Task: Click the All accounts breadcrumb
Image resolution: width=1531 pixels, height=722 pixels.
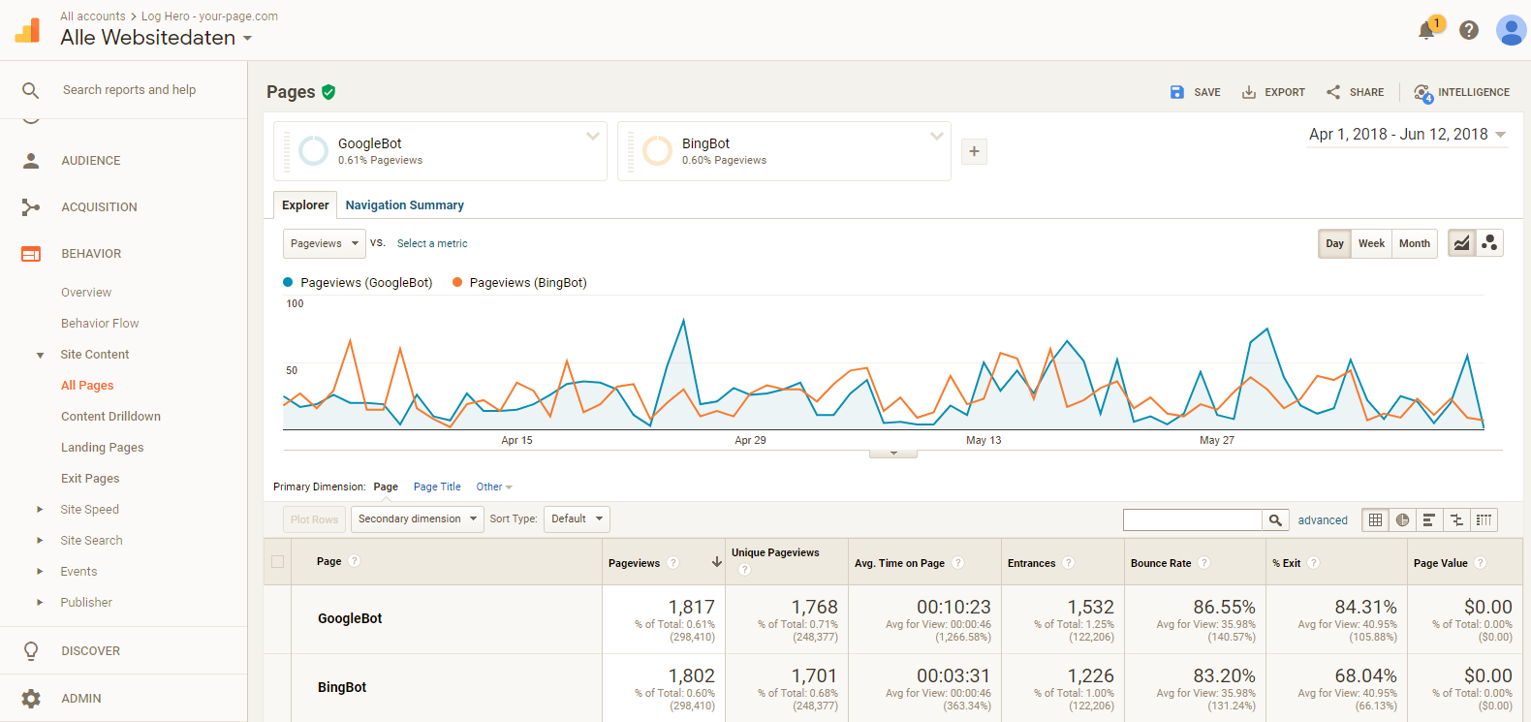Action: [93, 16]
